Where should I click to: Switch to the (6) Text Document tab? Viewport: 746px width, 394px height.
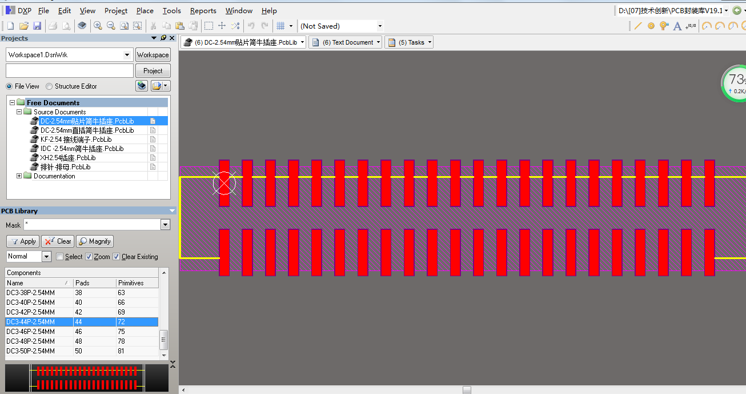[345, 42]
